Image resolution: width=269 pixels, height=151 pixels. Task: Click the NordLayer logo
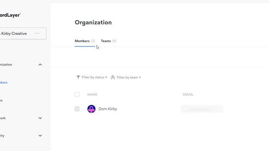(x=10, y=15)
